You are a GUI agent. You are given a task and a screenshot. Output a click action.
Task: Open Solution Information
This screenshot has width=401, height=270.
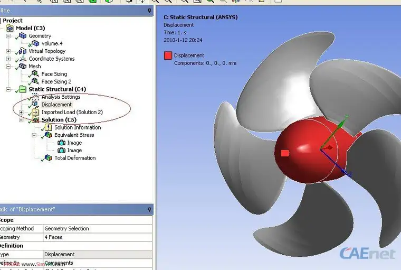click(x=78, y=127)
